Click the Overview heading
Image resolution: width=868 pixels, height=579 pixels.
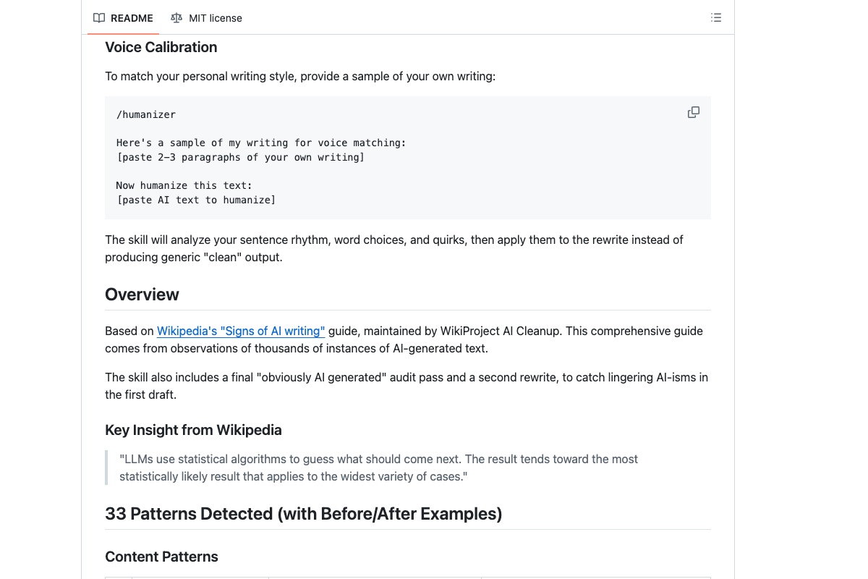[x=142, y=295]
